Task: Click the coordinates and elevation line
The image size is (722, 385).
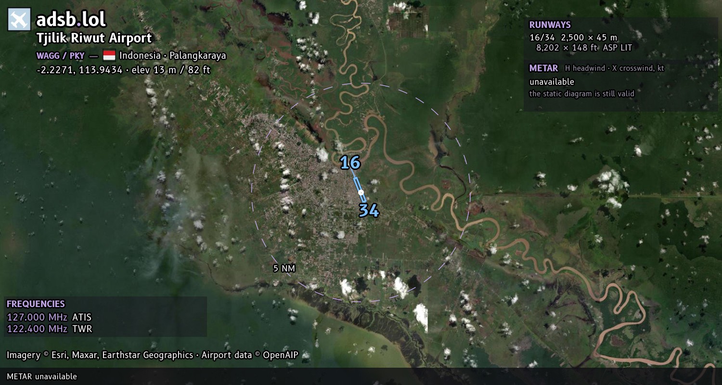Action: (x=123, y=70)
